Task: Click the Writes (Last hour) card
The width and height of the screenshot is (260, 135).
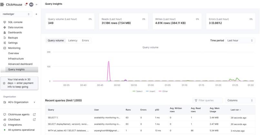Action: pyautogui.click(x=177, y=21)
